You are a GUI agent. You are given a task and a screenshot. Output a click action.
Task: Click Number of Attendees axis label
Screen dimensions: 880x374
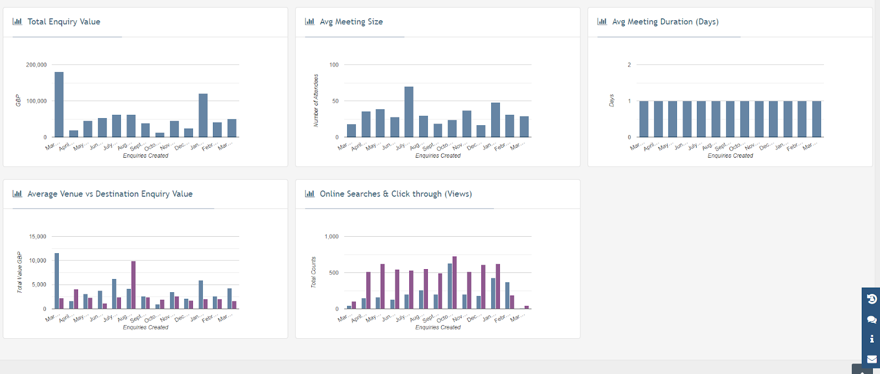coord(316,101)
